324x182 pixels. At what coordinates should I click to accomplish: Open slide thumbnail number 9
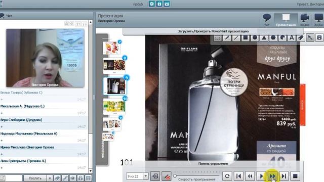(115, 86)
